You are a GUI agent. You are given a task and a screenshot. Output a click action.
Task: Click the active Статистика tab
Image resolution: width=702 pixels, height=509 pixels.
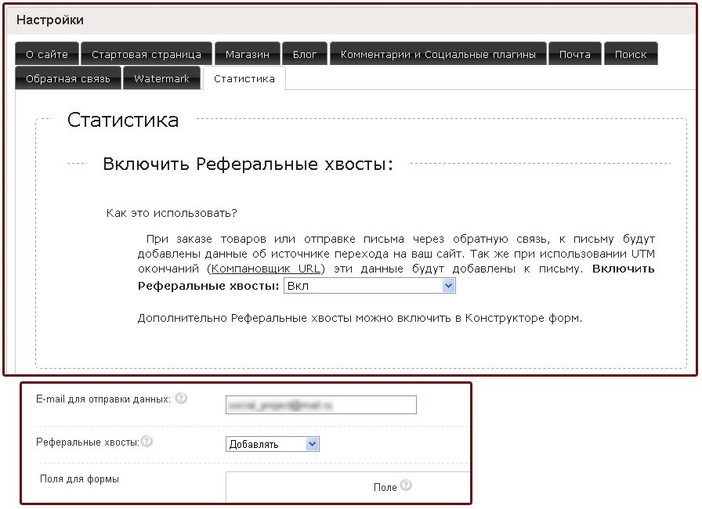(244, 78)
